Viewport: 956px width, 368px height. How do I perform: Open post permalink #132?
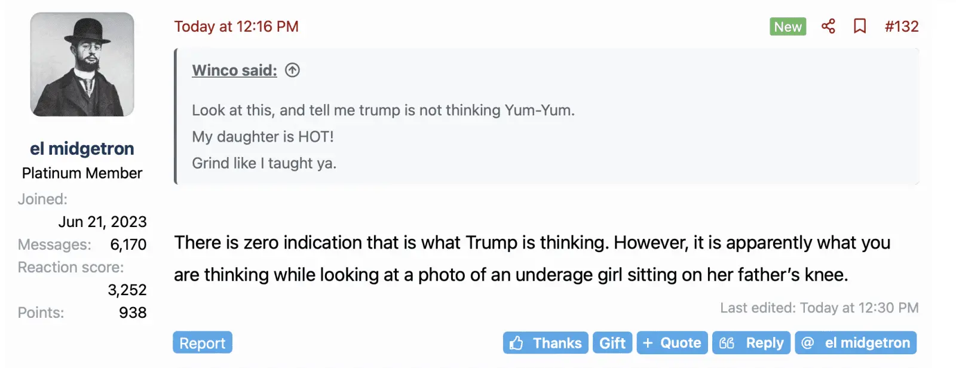(x=902, y=26)
